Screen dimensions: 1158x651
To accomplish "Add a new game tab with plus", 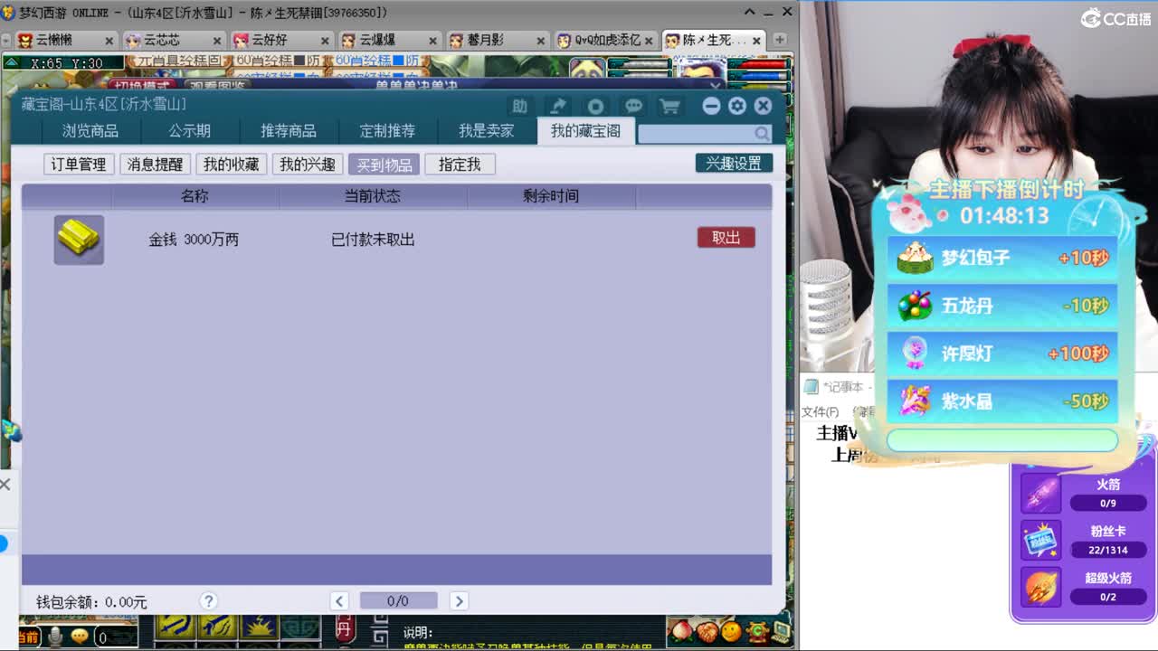I will [x=780, y=41].
